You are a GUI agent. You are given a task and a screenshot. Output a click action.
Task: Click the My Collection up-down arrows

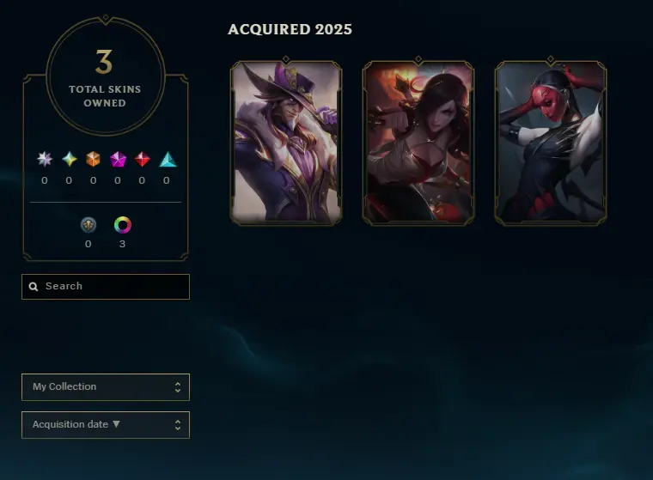coord(178,387)
